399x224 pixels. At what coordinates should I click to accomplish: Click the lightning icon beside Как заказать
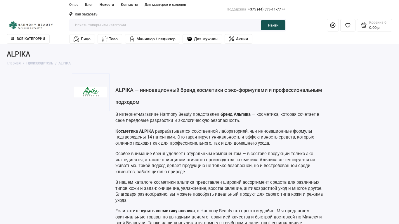pos(71,14)
